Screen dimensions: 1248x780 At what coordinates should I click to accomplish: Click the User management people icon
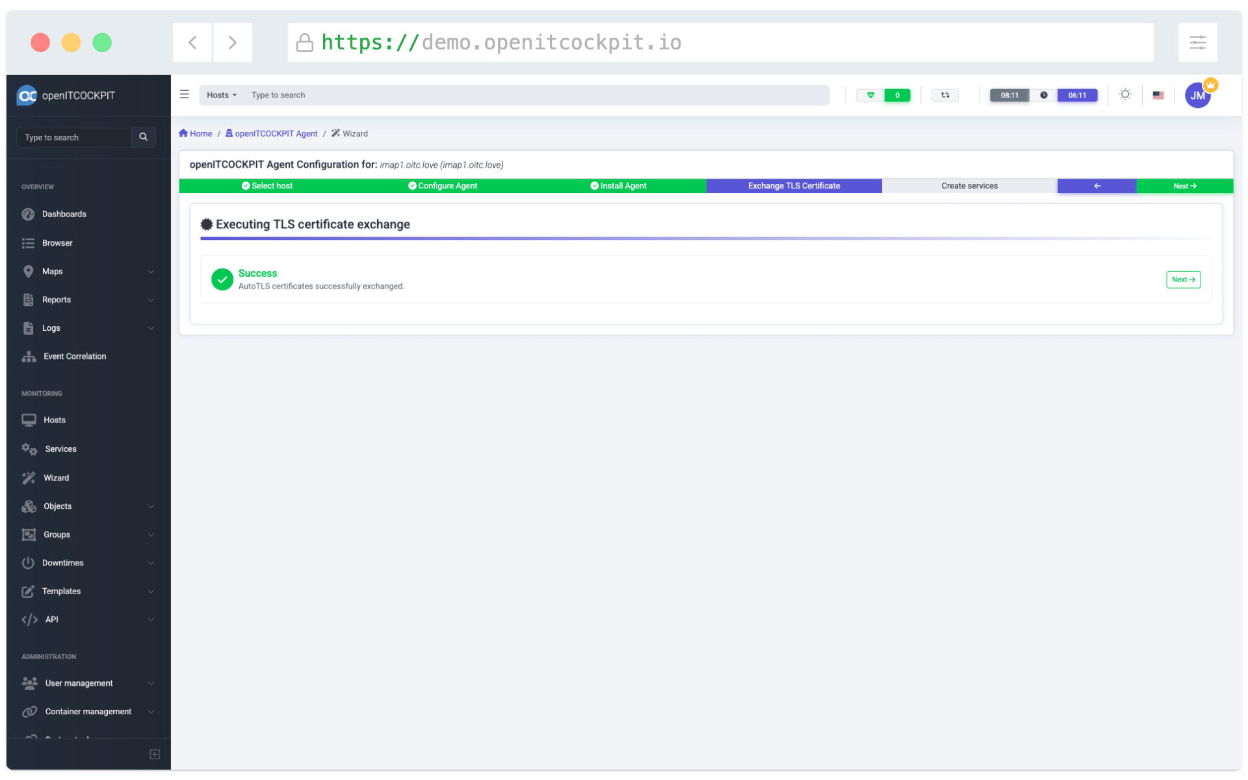29,683
